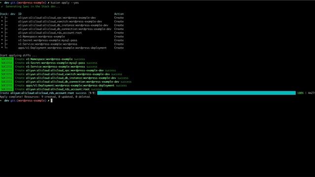Select alicloud_db_instance resource in the SUCCESS results
The height and width of the screenshot is (177, 315).
[71, 78]
